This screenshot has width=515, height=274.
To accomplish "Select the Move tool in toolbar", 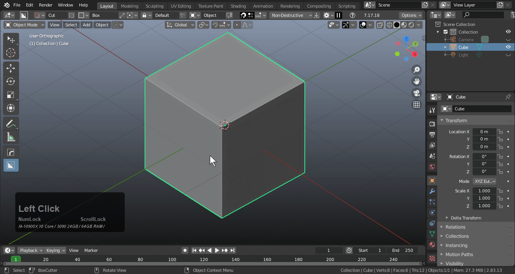I will pyautogui.click(x=11, y=68).
